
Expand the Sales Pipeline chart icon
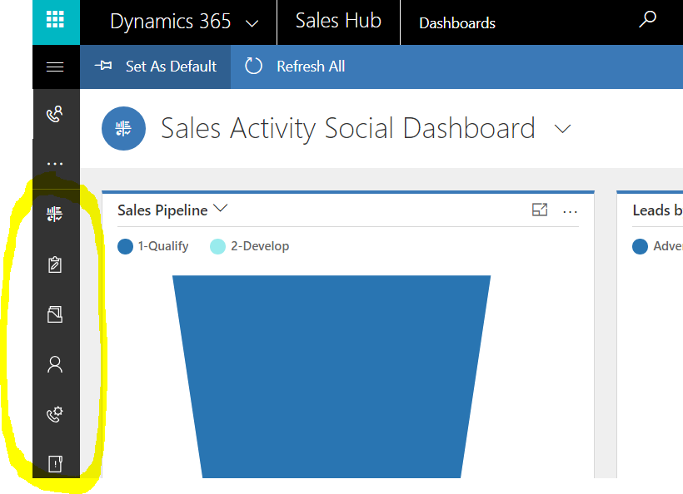pyautogui.click(x=540, y=210)
